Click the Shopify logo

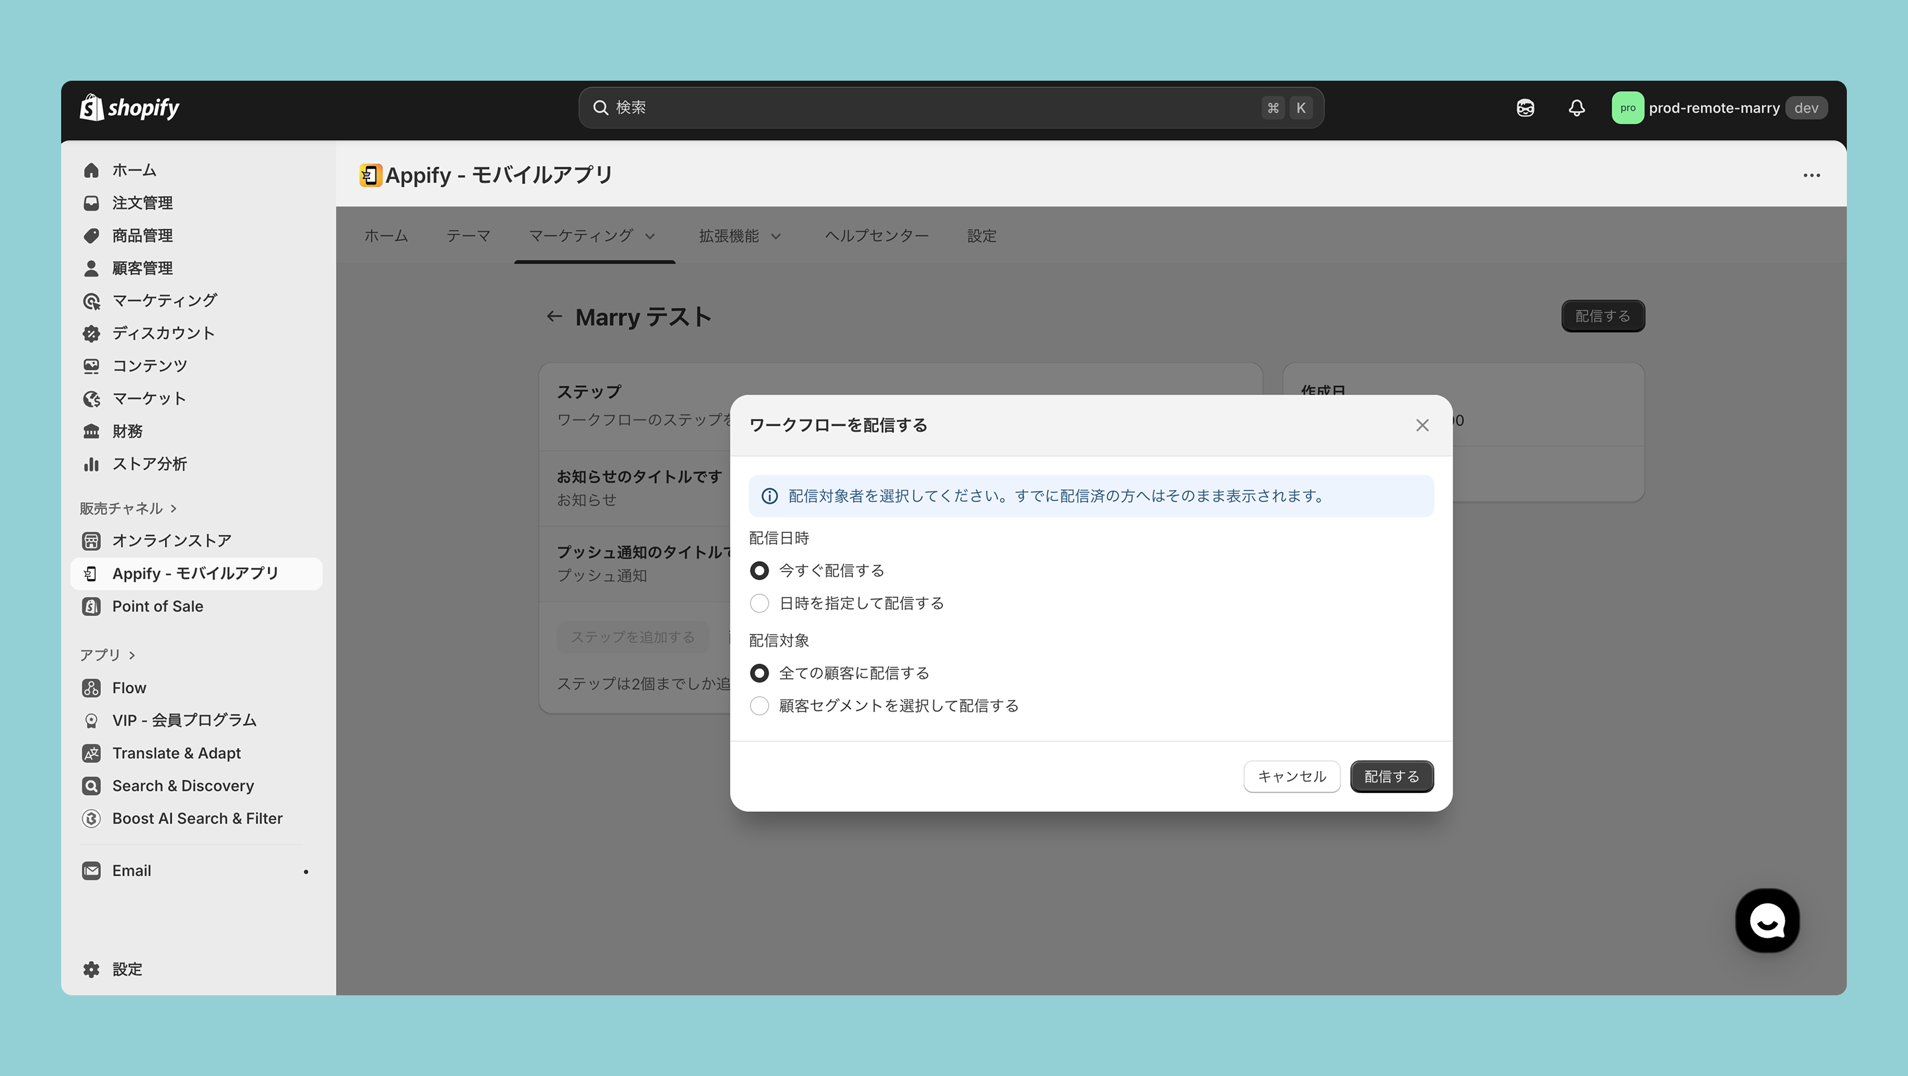[x=130, y=108]
